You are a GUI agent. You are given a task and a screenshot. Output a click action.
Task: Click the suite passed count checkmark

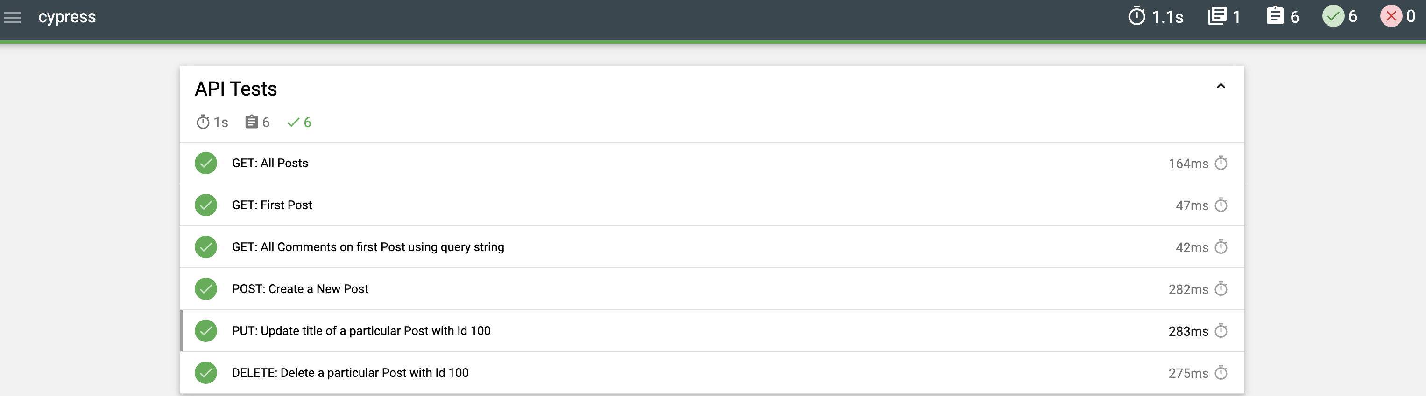[293, 123]
